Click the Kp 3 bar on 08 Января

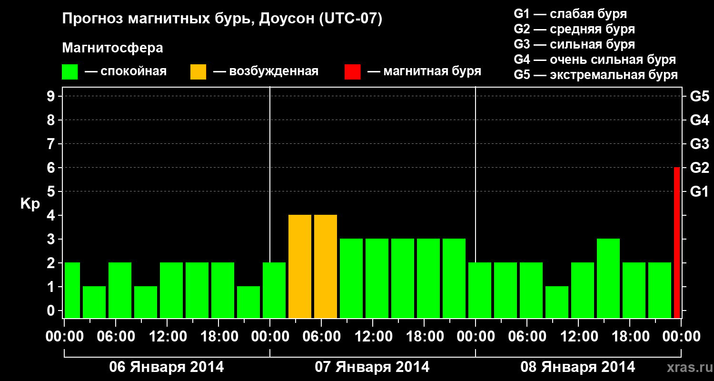(608, 279)
